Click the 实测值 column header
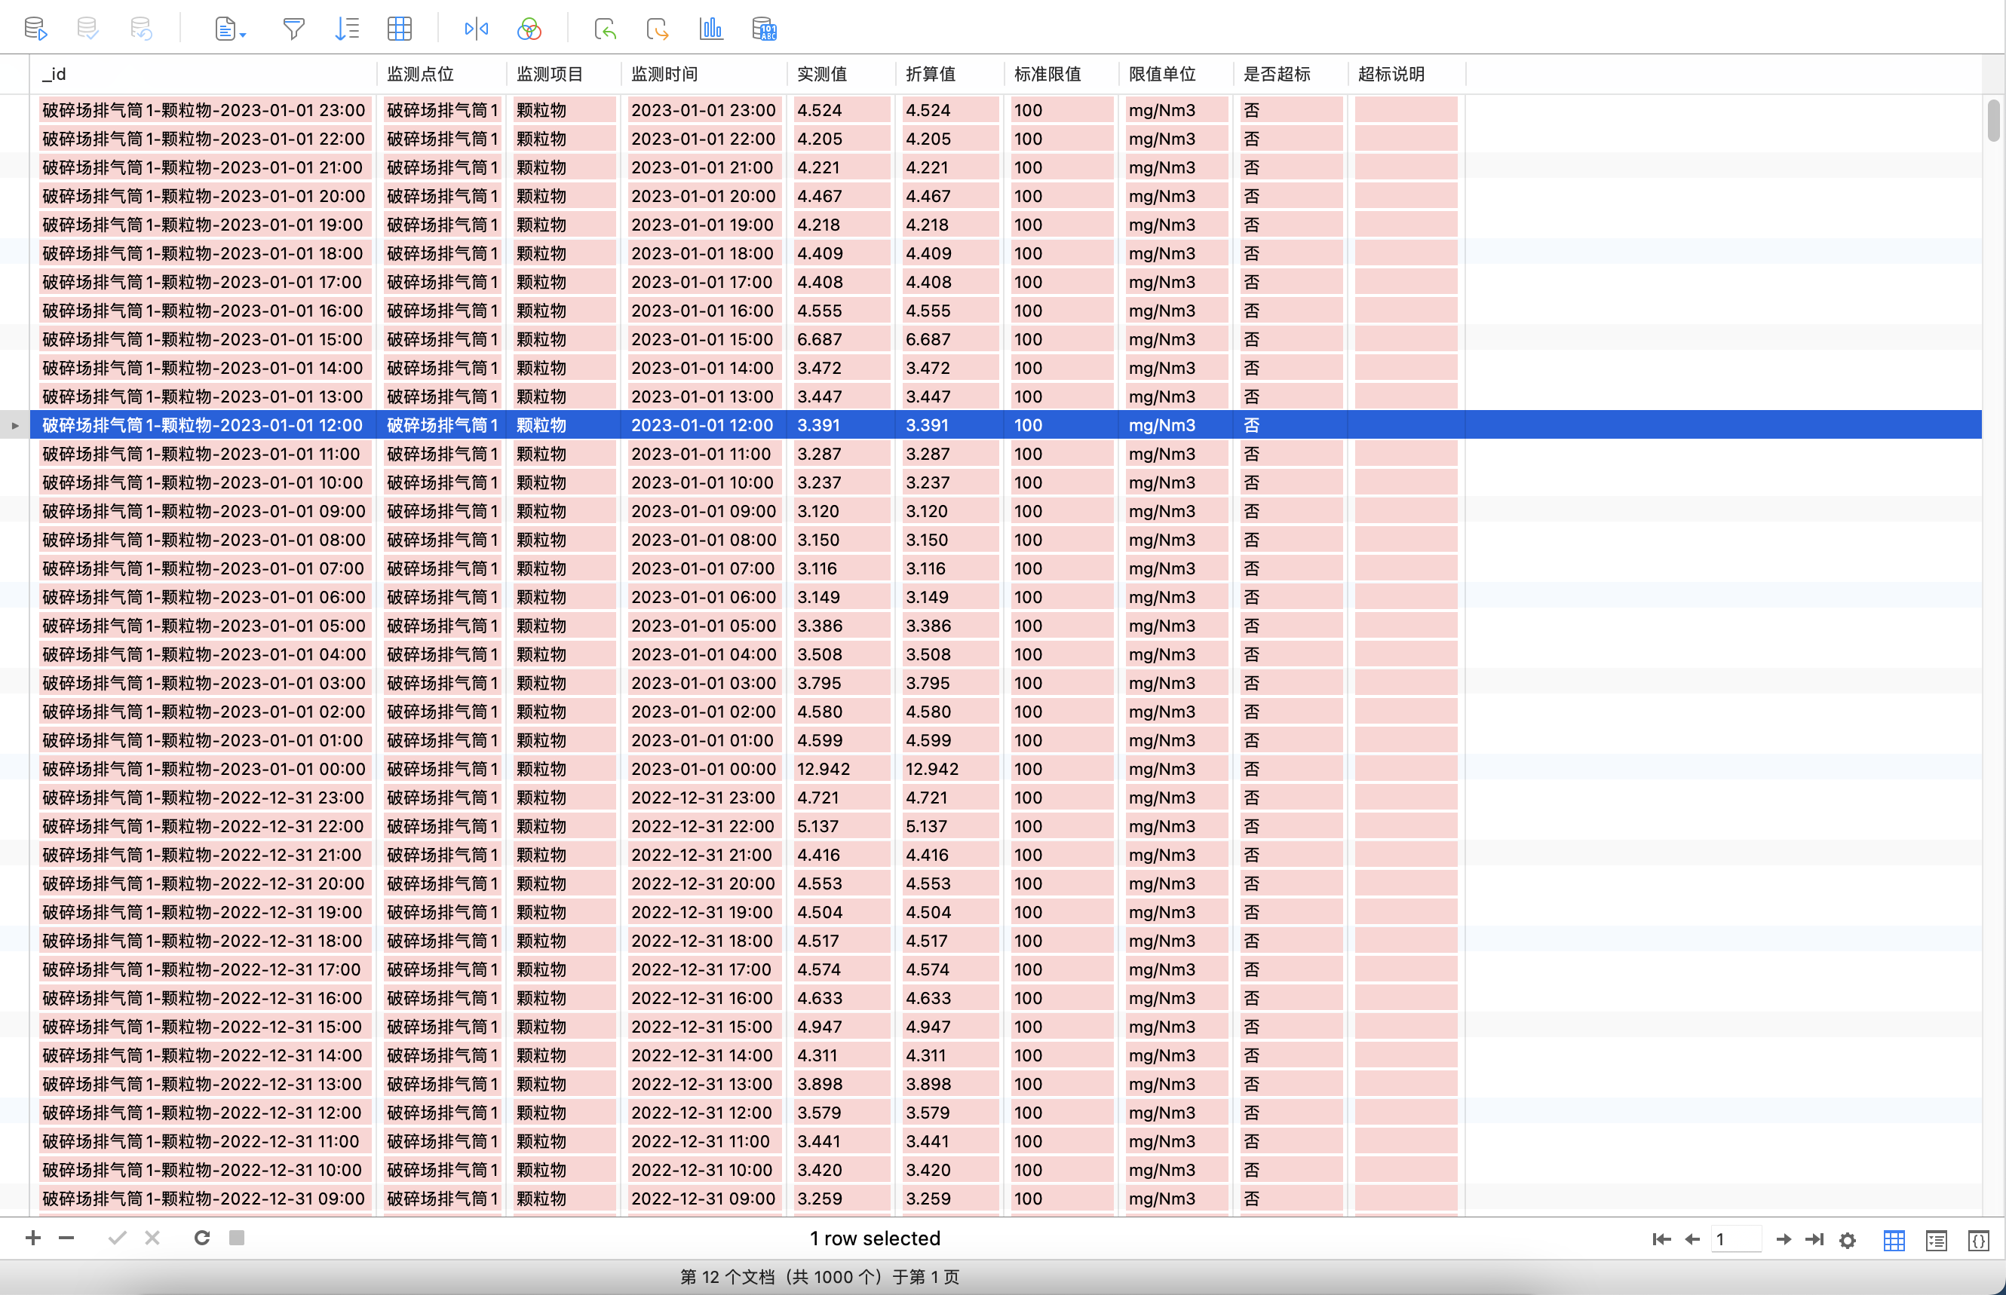2006x1295 pixels. pyautogui.click(x=841, y=74)
